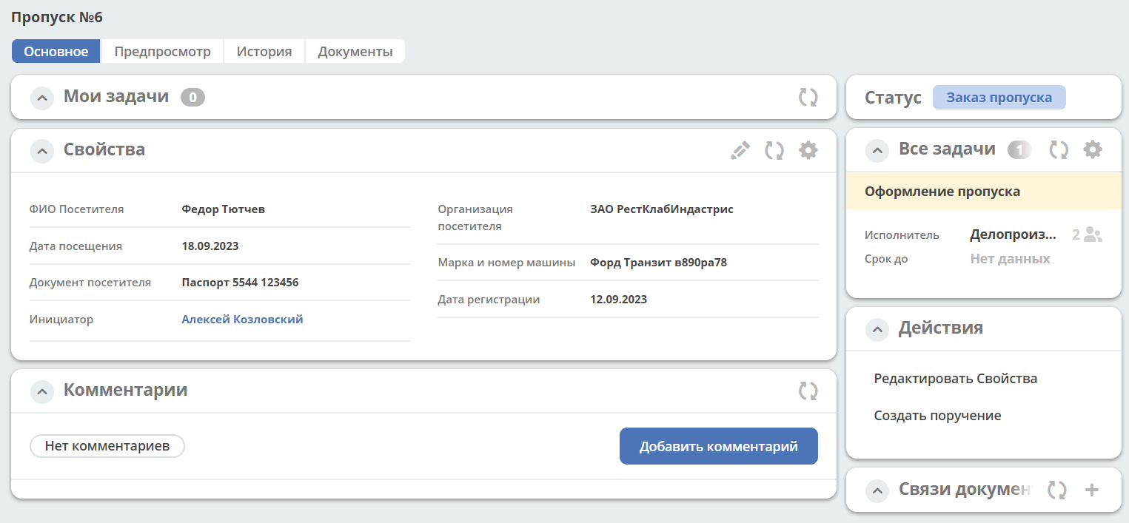Open Все задачи gear settings
This screenshot has width=1129, height=523.
(1093, 150)
